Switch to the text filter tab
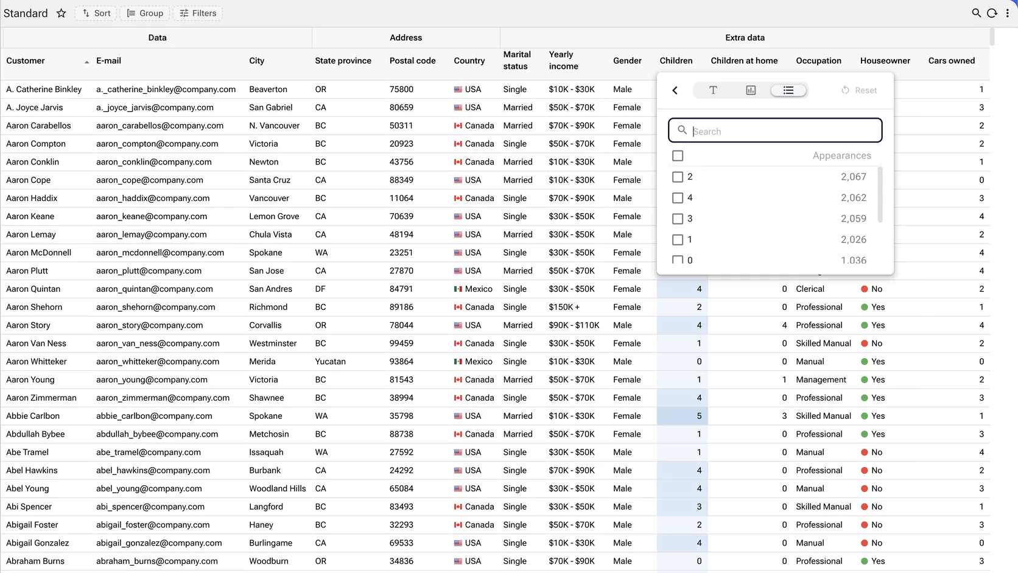This screenshot has height=573, width=1018. [x=713, y=90]
